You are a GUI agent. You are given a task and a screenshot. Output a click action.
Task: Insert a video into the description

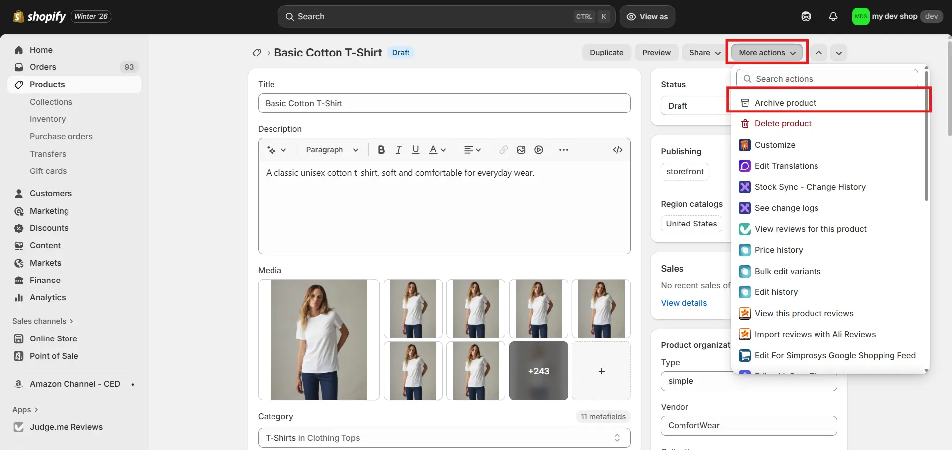(x=539, y=149)
